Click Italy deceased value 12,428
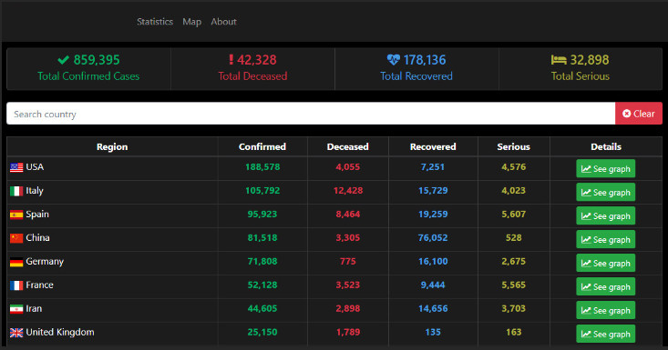The width and height of the screenshot is (668, 350). click(348, 191)
